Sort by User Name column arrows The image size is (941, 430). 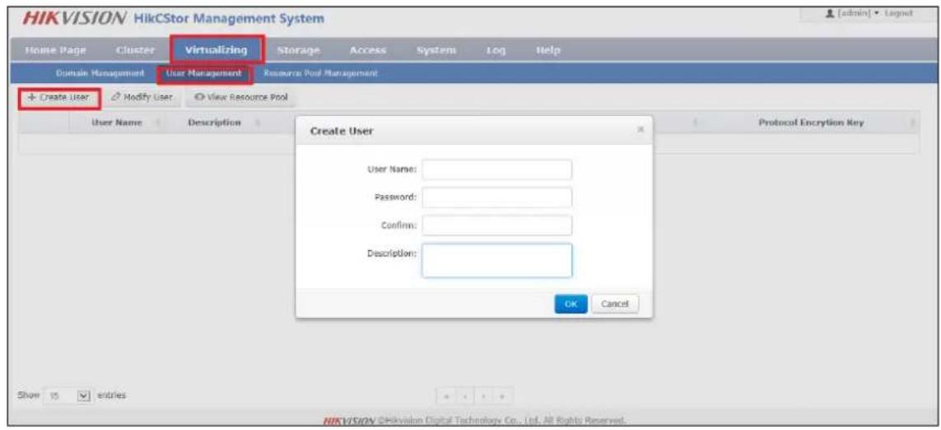[159, 123]
